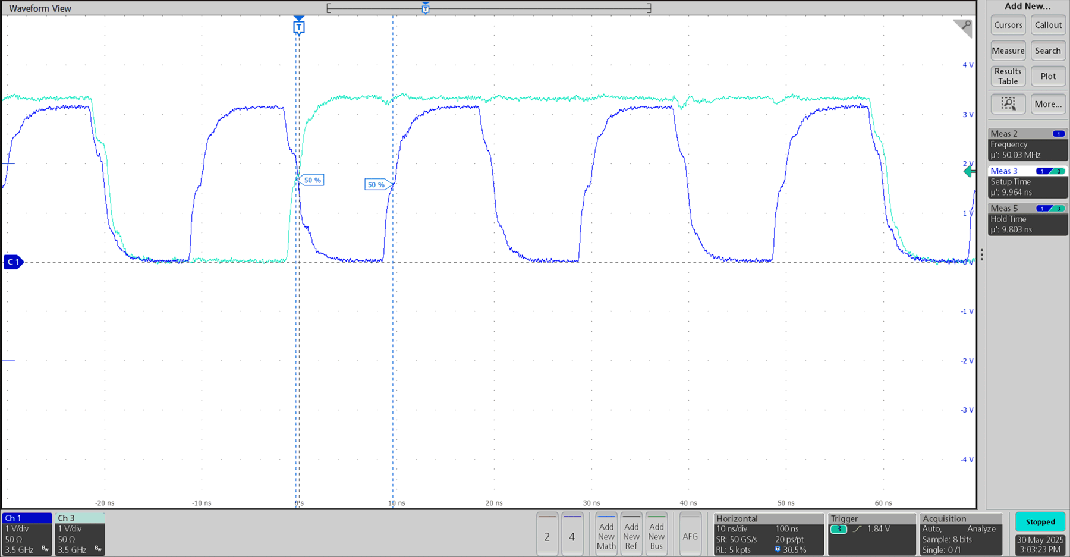Click the Cursors button
Image resolution: width=1070 pixels, height=557 pixels.
coord(1008,25)
